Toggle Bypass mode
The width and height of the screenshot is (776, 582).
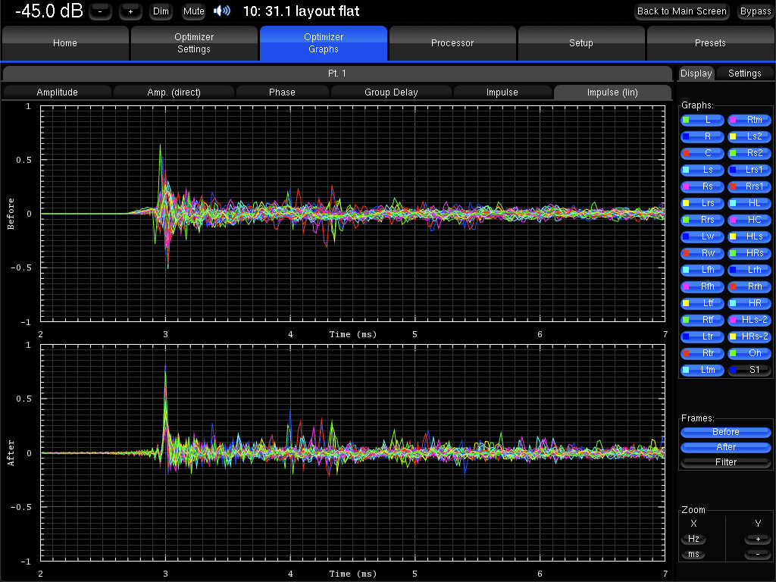[755, 11]
